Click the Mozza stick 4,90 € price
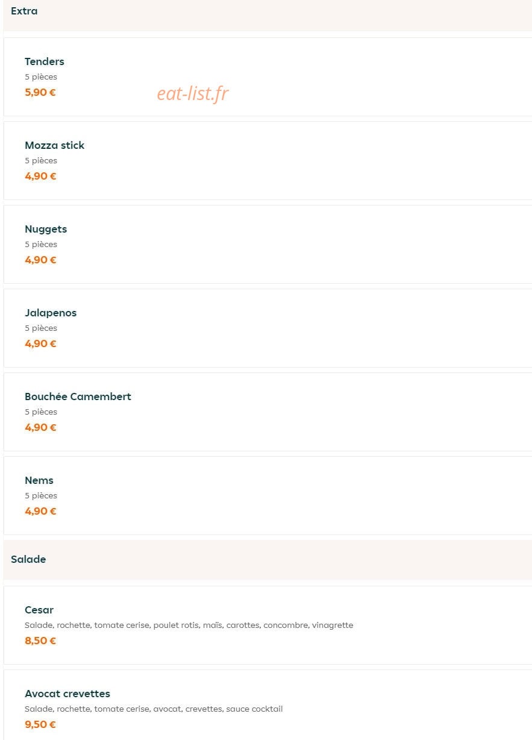This screenshot has height=740, width=532. (x=40, y=176)
